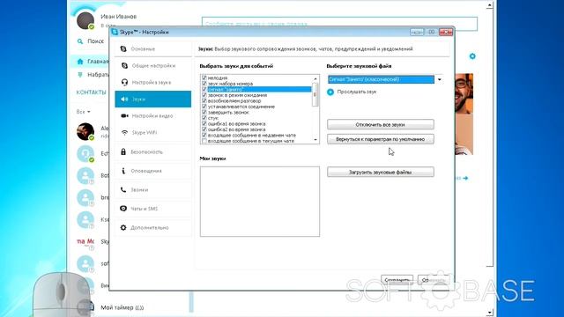Open Общие настройки Skype icon
This screenshot has width=564, height=317.
point(124,65)
